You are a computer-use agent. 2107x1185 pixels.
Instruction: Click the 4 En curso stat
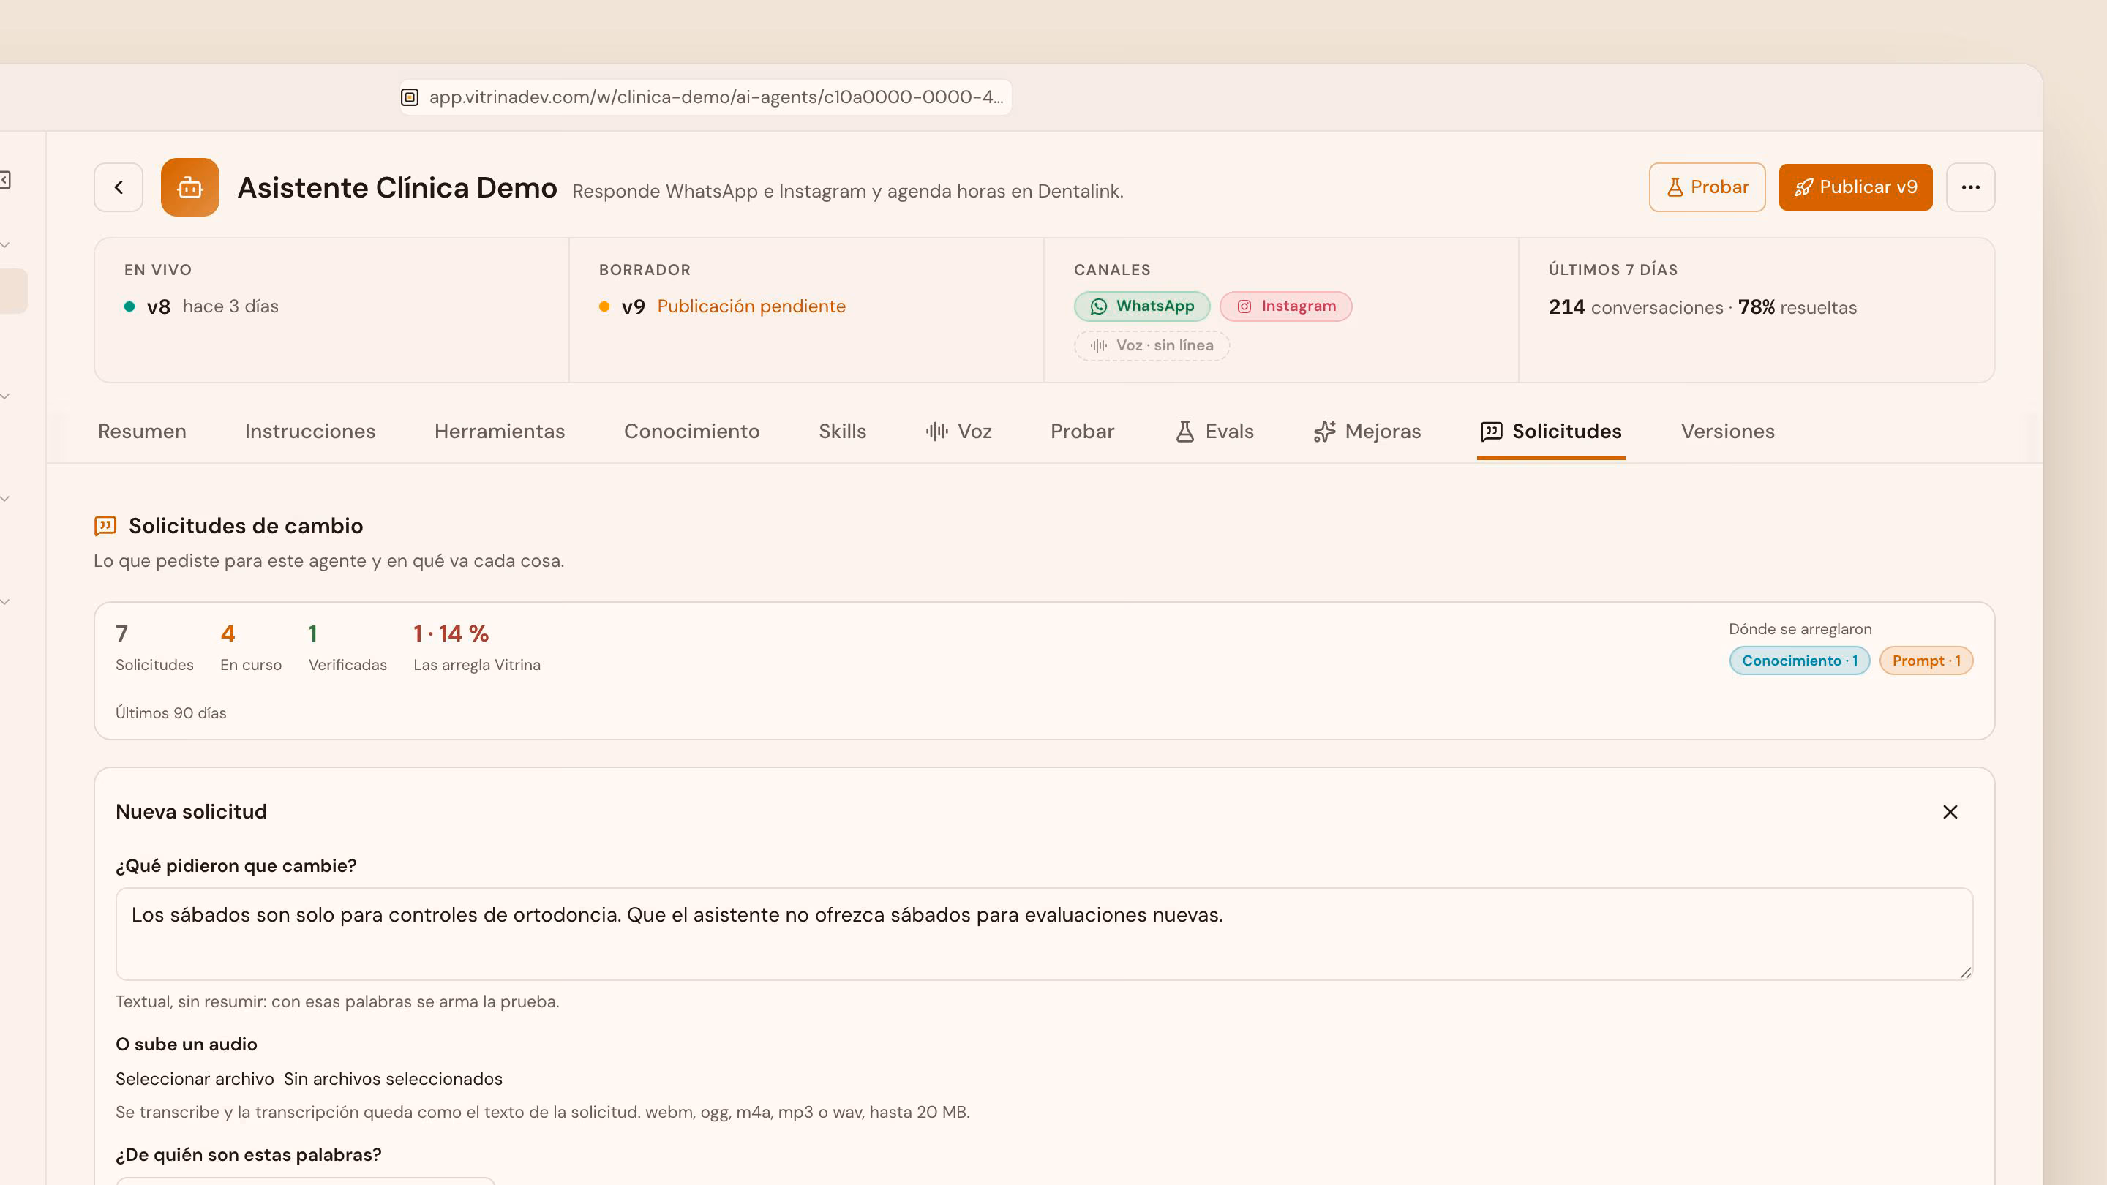pyautogui.click(x=250, y=647)
